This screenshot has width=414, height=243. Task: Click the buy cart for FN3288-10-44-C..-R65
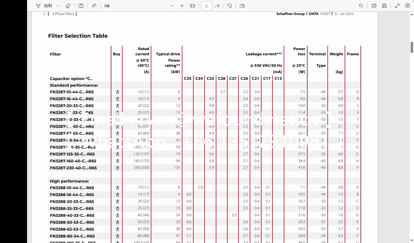coord(117,188)
